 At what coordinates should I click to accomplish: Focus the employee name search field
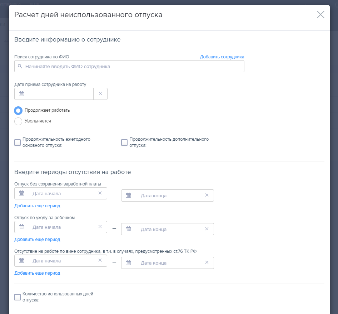coord(132,67)
